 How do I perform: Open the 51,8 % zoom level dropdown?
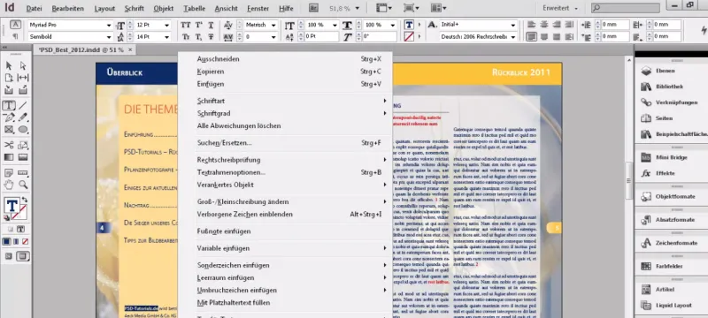tap(358, 8)
